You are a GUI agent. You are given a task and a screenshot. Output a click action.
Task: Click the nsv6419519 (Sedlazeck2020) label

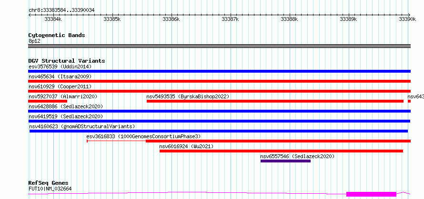[x=66, y=116]
